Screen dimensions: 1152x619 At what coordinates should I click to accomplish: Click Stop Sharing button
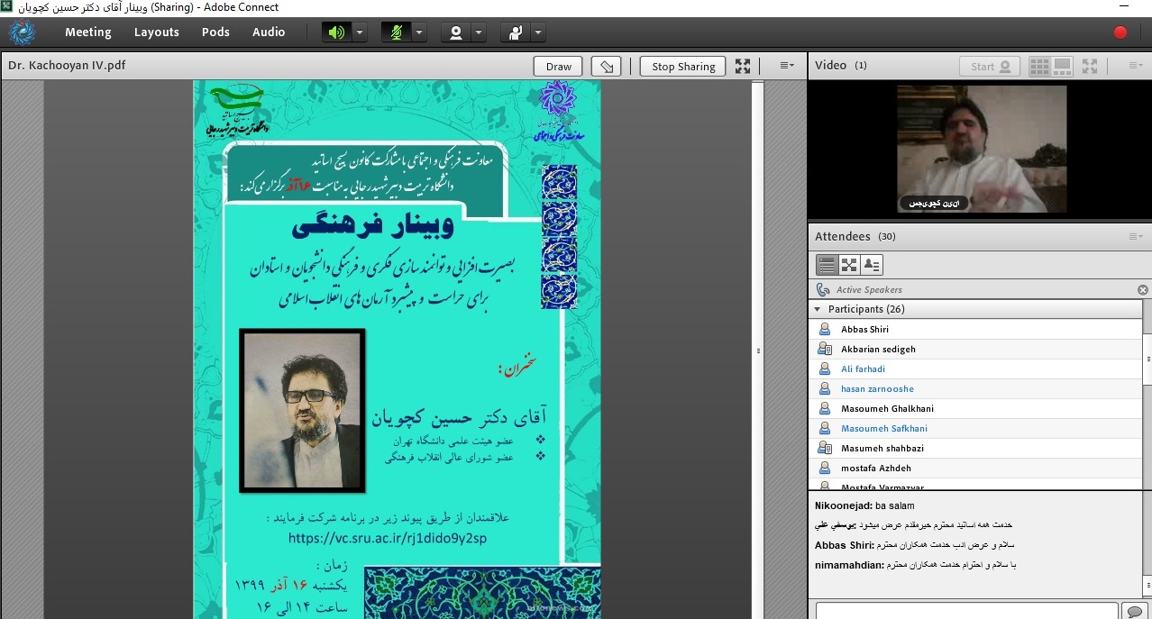coord(682,66)
